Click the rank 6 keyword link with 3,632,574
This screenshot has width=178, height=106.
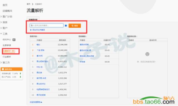pos(39,73)
